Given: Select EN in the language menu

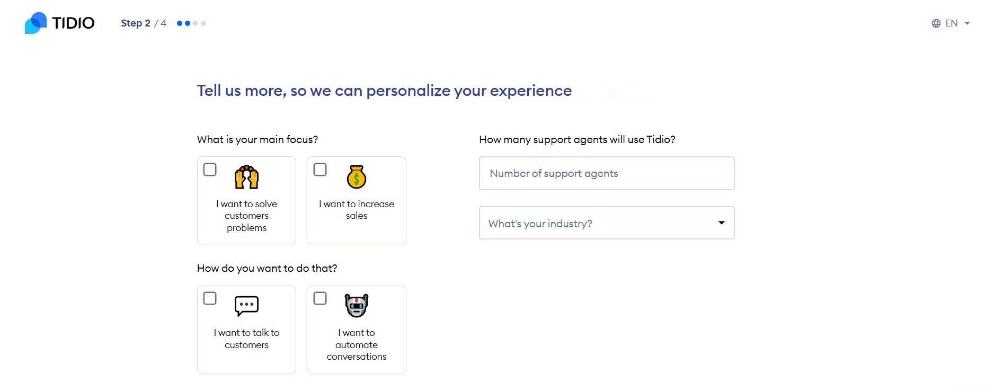Looking at the screenshot, I should 952,23.
